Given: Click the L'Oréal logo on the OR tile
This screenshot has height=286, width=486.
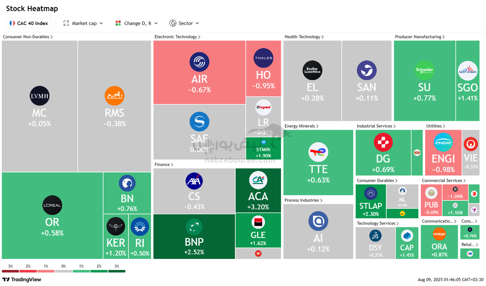Looking at the screenshot, I should tap(52, 205).
